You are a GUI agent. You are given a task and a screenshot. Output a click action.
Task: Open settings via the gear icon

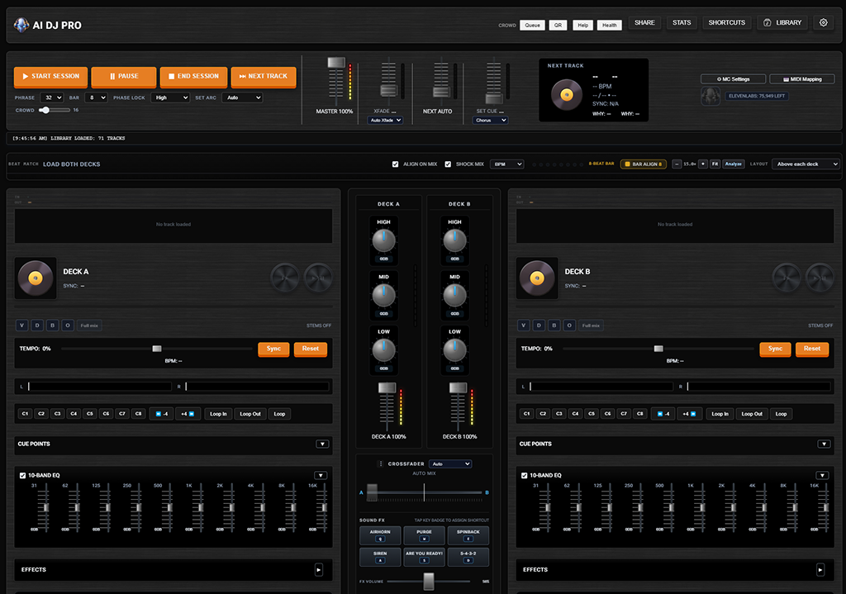[x=824, y=22]
